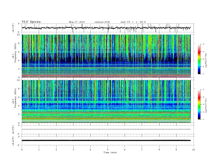The width and height of the screenshot is (218, 168).
Task: Click the "ch.1(V)" axis label
Action: (13, 28)
